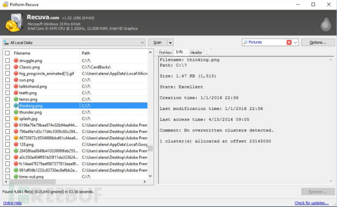The height and width of the screenshot is (207, 337).
Task: Select the Info tab
Action: (179, 52)
